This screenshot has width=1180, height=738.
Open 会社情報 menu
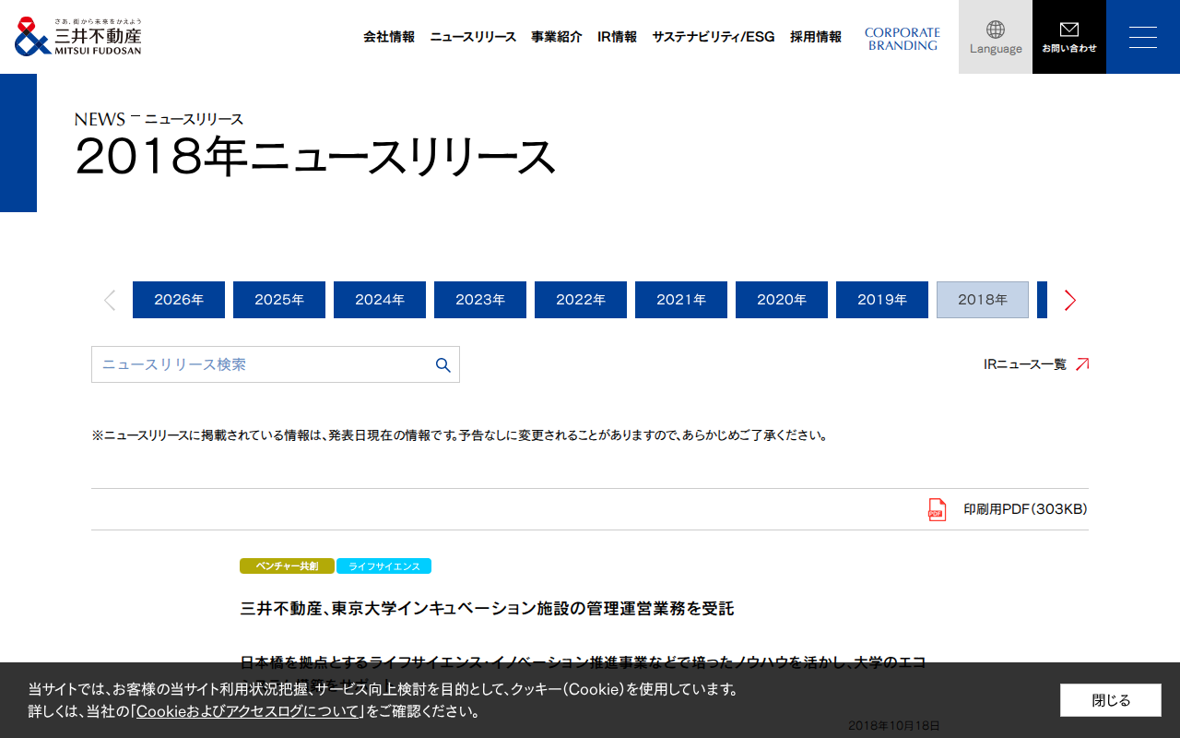click(x=389, y=37)
